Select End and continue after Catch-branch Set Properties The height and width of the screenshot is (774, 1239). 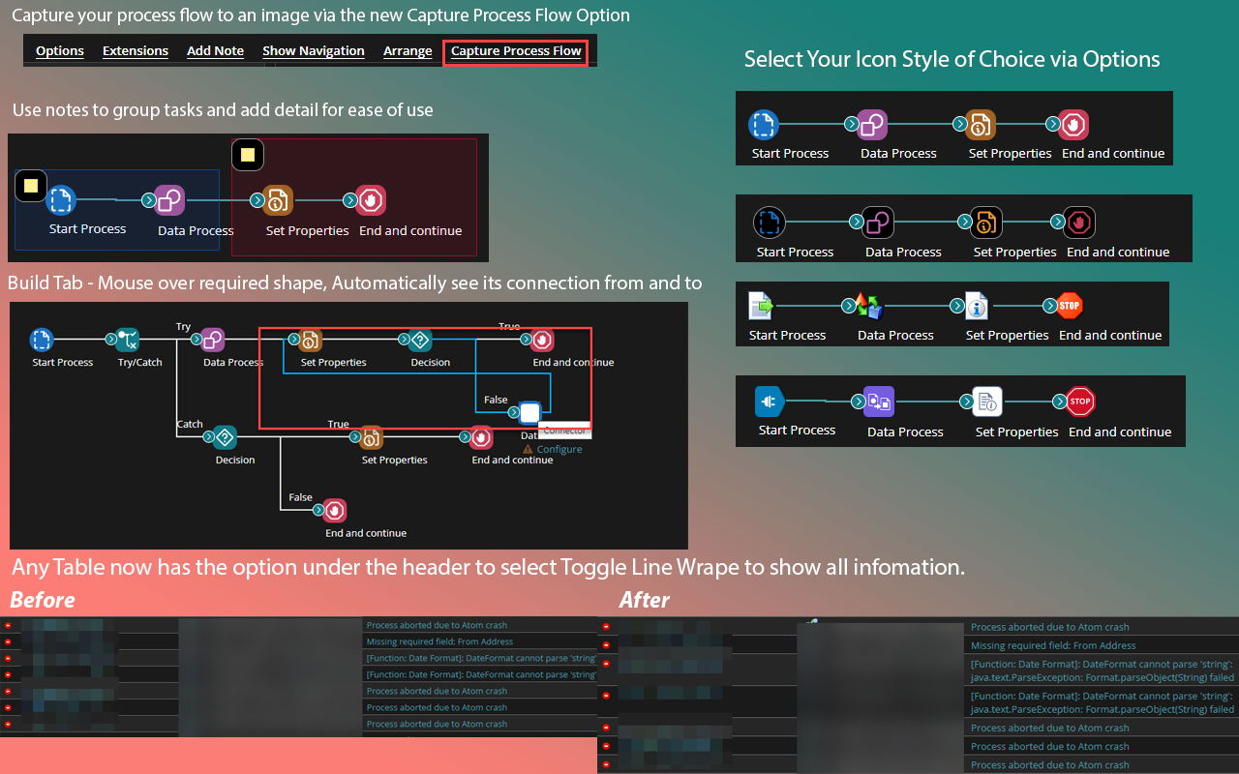[481, 437]
